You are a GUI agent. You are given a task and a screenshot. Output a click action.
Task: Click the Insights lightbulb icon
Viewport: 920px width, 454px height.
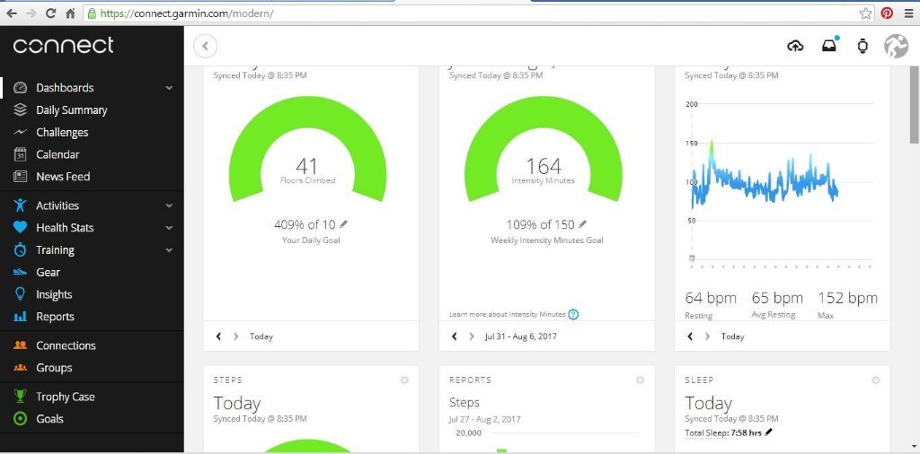[x=21, y=294]
